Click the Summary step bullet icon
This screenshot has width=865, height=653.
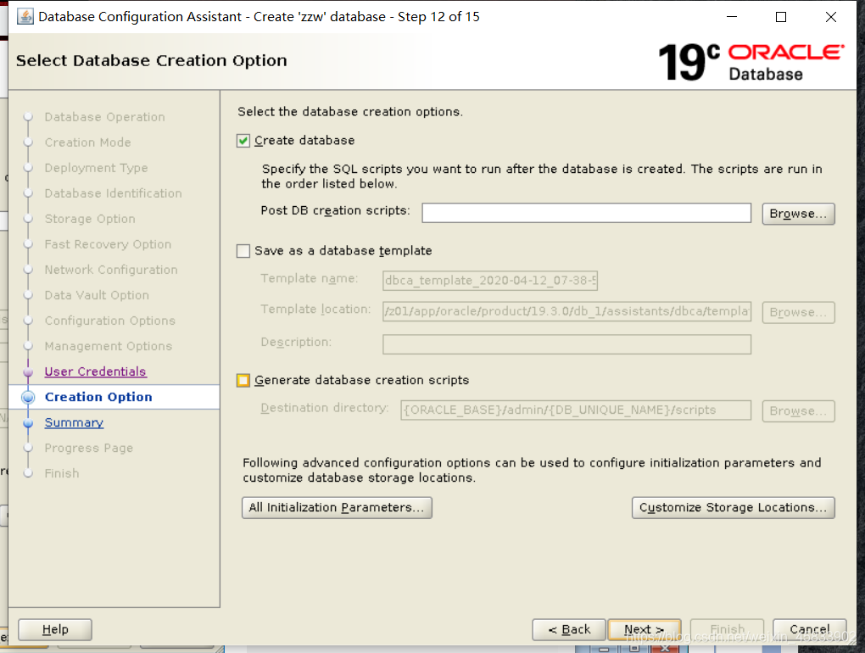point(28,423)
